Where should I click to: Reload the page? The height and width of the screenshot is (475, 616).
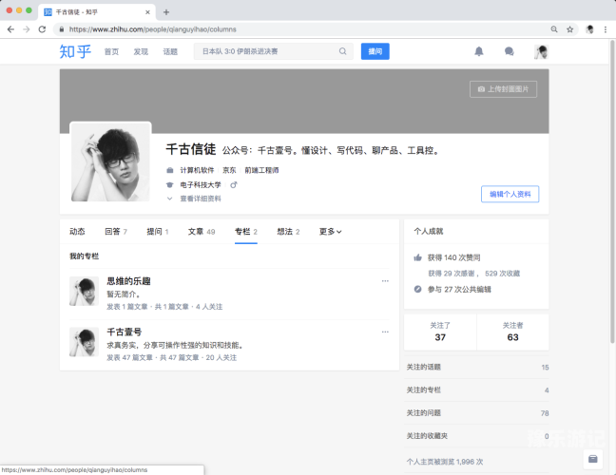[42, 29]
